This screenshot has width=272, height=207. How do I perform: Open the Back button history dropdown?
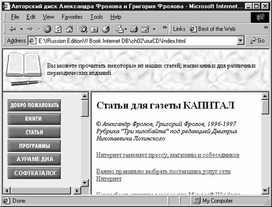tap(21, 29)
